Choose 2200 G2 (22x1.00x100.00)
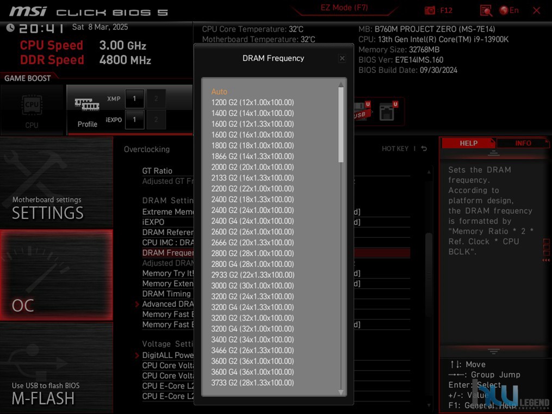The image size is (552, 414). (x=252, y=189)
